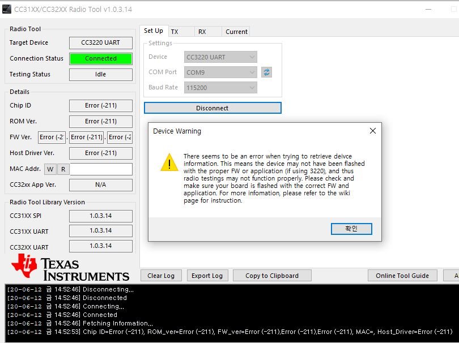The image size is (459, 343).
Task: Click the ROM Ver. error value
Action: pyautogui.click(x=101, y=121)
